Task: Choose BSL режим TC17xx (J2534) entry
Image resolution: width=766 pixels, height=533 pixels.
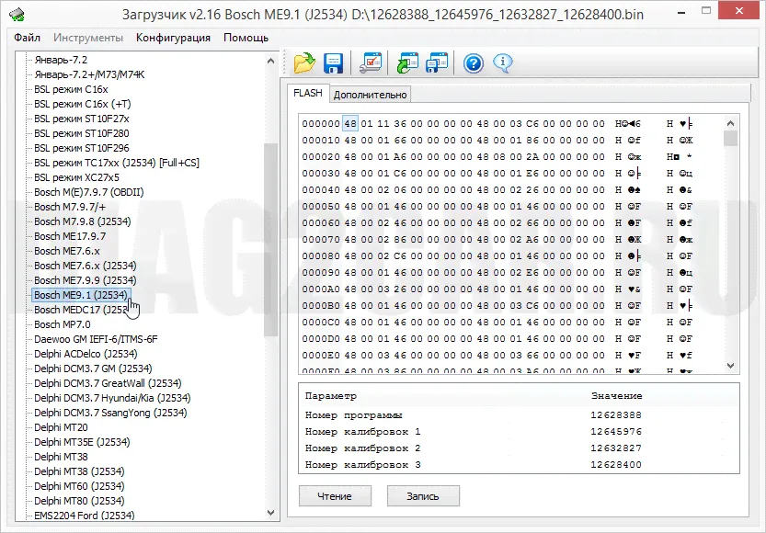Action: click(116, 163)
